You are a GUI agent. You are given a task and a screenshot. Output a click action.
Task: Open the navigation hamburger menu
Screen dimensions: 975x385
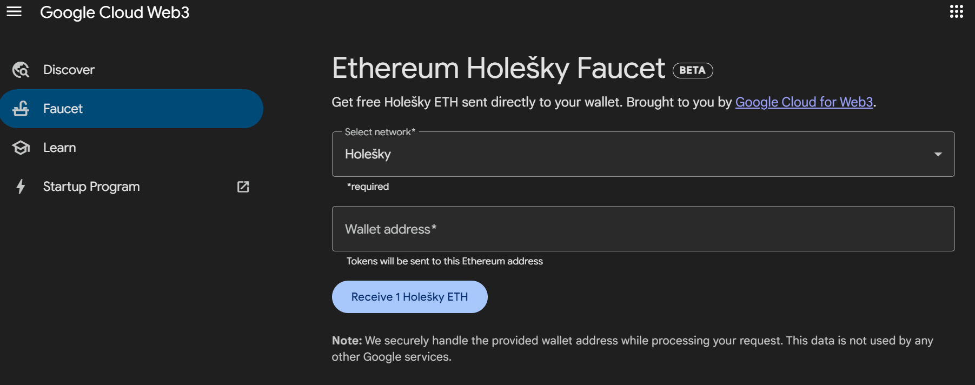click(14, 12)
